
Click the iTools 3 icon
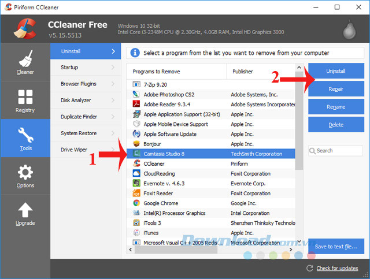point(136,223)
